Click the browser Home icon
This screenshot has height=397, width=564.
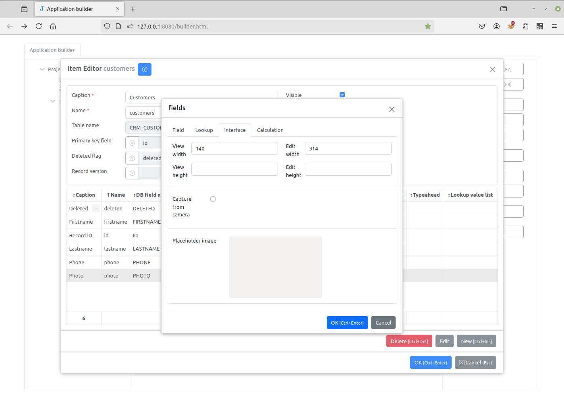(x=53, y=26)
